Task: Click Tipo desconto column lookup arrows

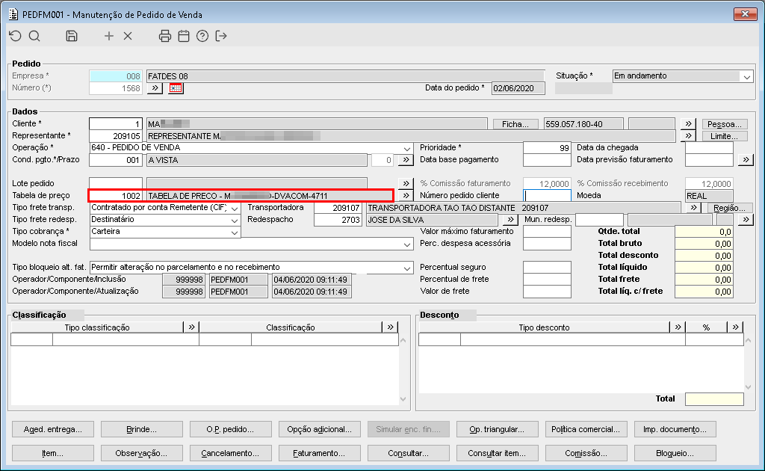Action: tap(678, 327)
